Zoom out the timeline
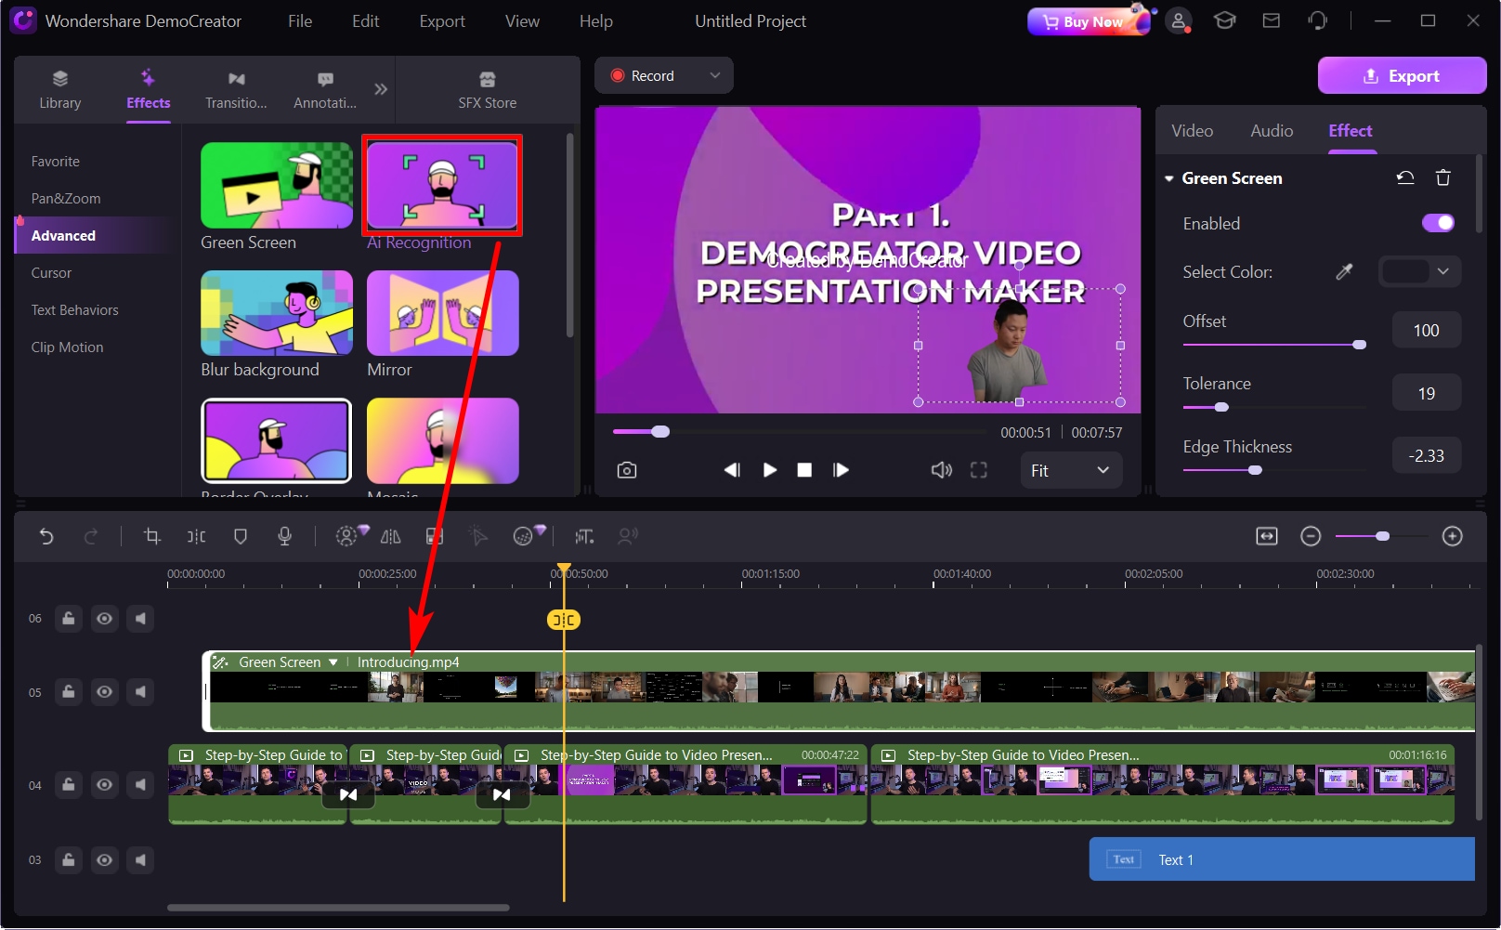Image resolution: width=1501 pixels, height=930 pixels. point(1311,536)
